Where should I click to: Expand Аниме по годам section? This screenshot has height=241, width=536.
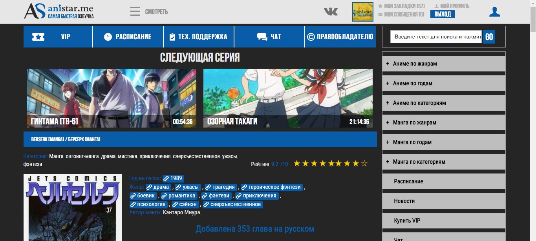click(x=444, y=83)
